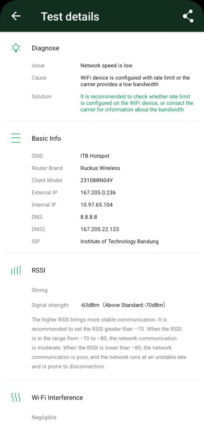The image size is (204, 426).
Task: Click the Wi-Fi Interference waves icon
Action: pos(16,397)
